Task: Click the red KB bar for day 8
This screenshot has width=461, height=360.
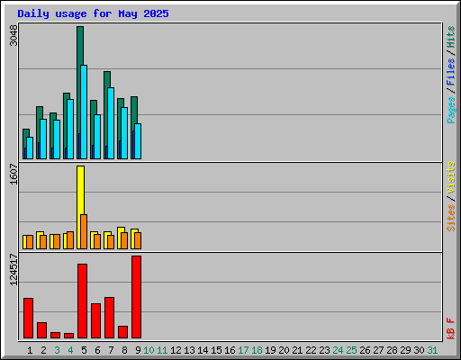Action: [122, 332]
